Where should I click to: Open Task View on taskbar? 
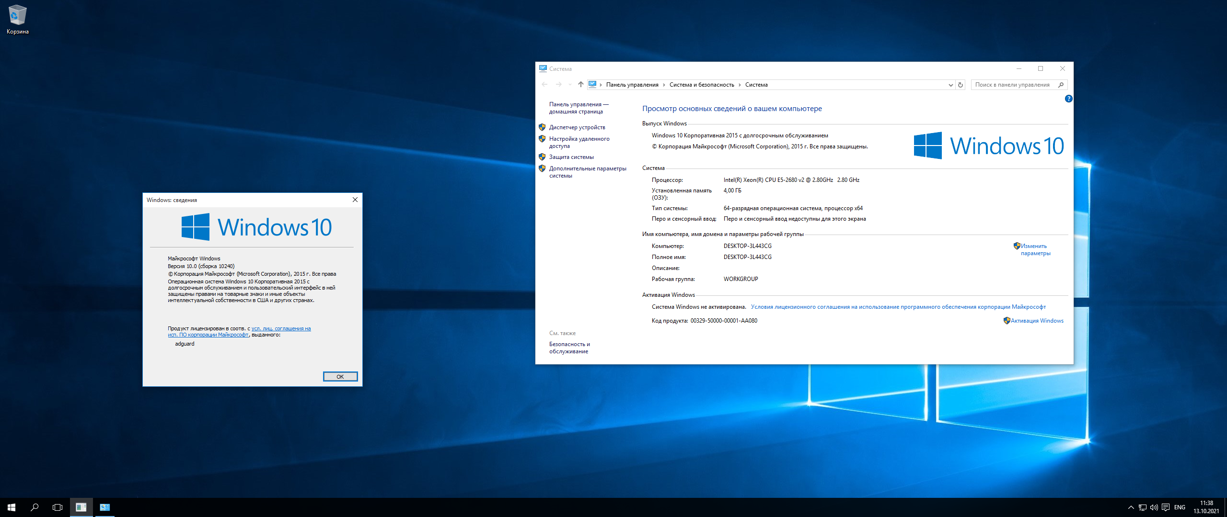coord(58,507)
